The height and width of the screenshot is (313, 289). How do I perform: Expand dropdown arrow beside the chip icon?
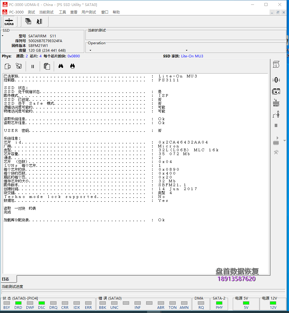pos(285,141)
